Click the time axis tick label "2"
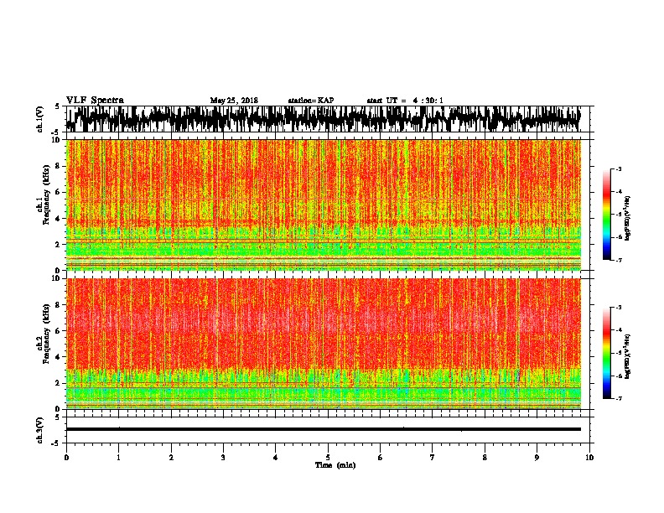The height and width of the screenshot is (513, 664). (x=171, y=458)
